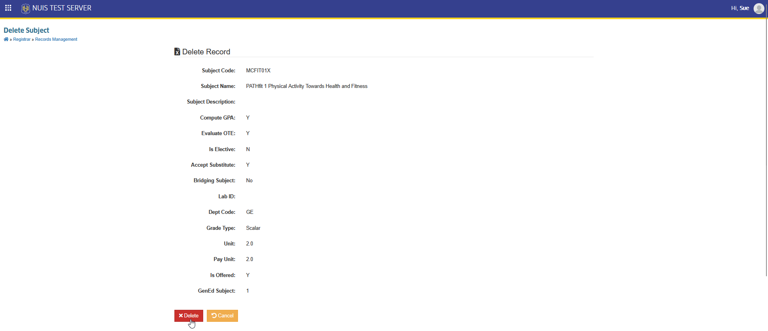
Task: Open the user avatar profile icon
Action: [x=759, y=8]
